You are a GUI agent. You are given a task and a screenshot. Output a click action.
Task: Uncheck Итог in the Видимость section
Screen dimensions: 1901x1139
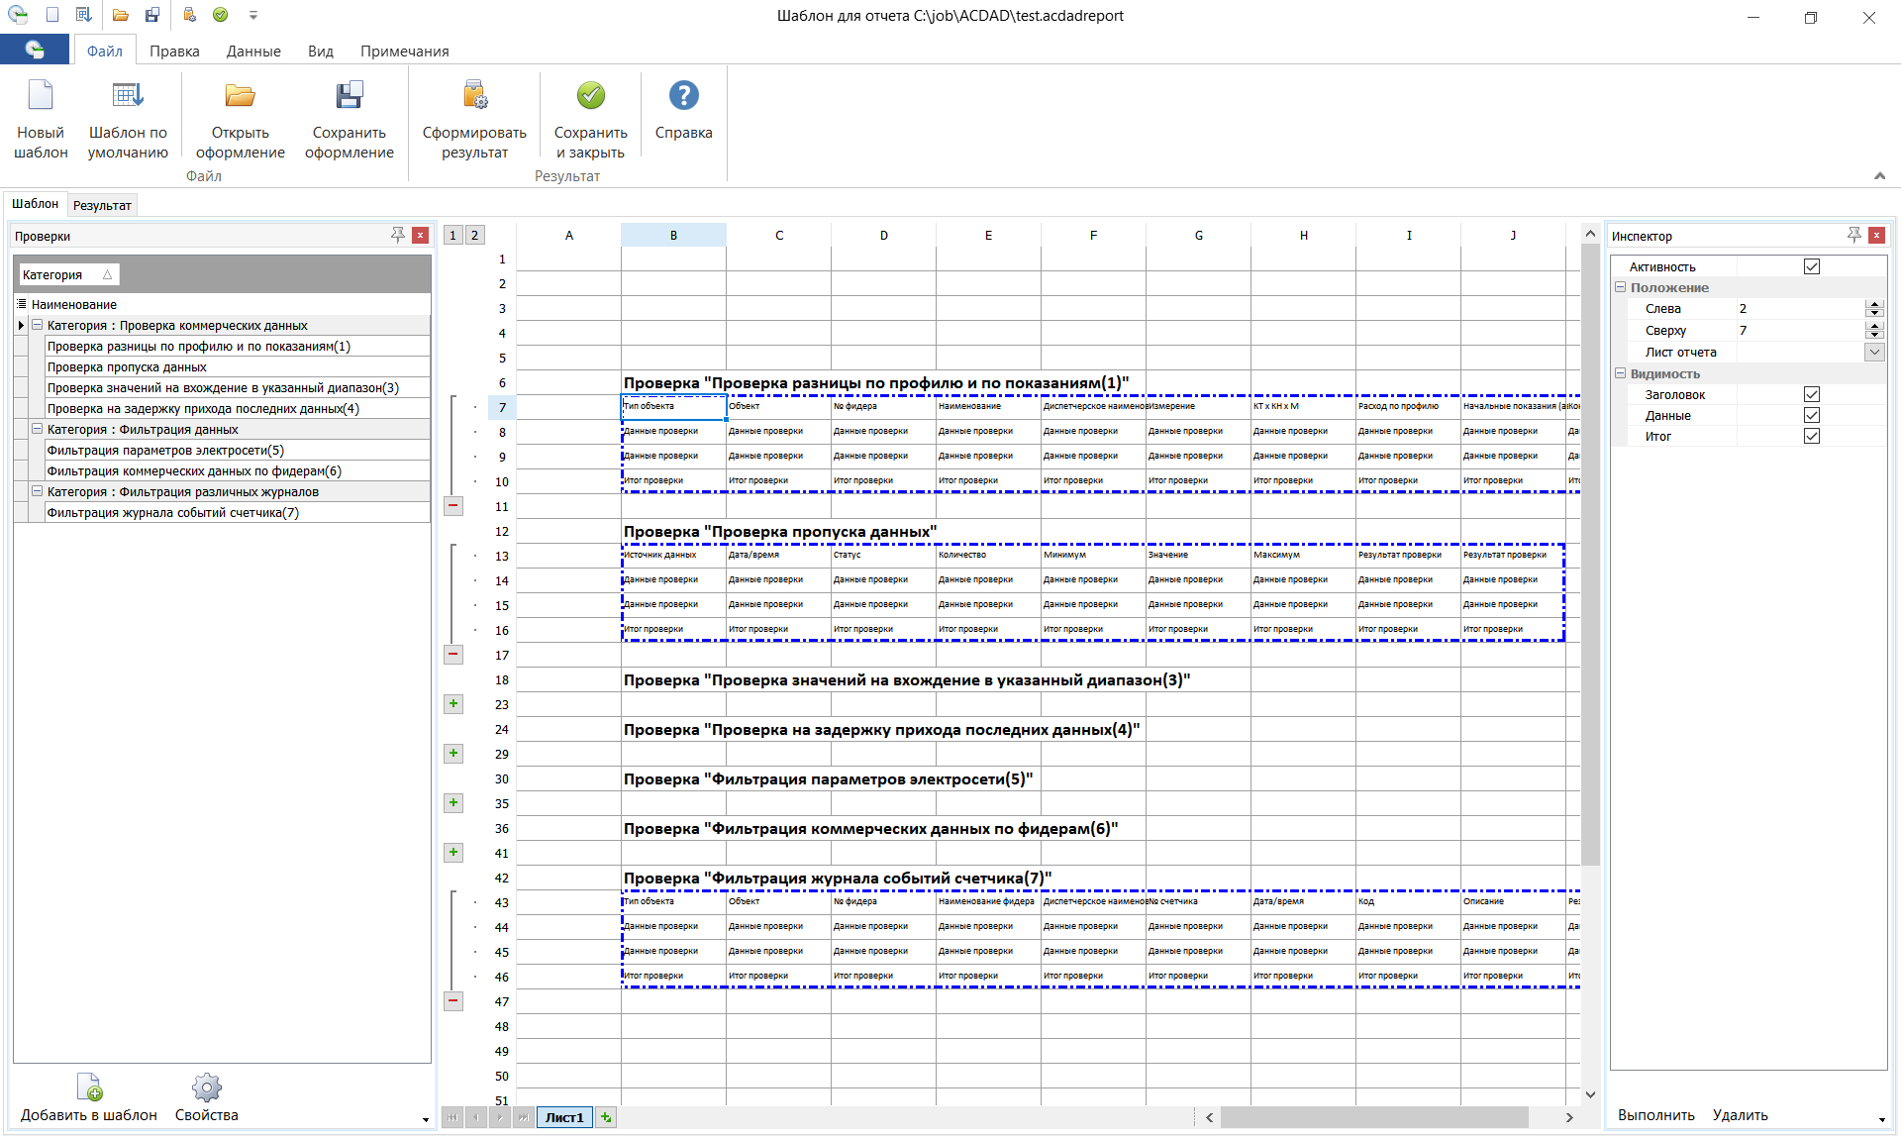click(x=1811, y=436)
